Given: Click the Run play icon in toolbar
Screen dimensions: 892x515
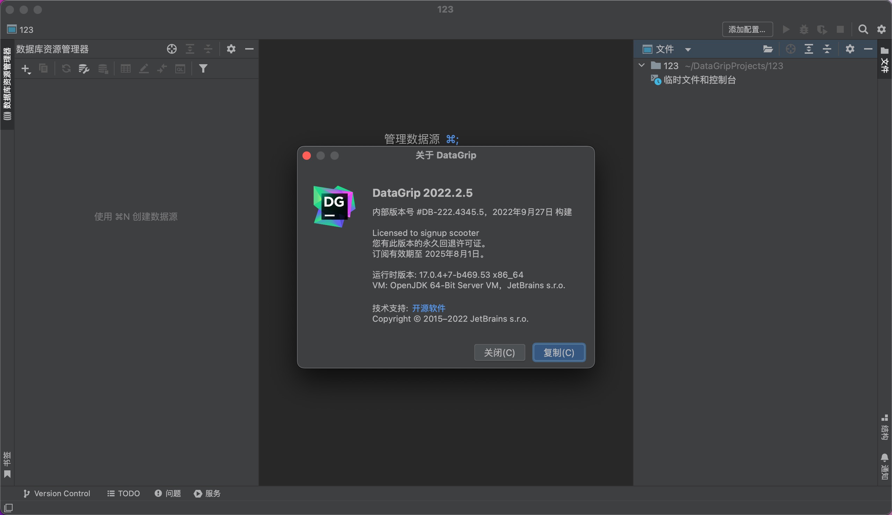Looking at the screenshot, I should pos(786,29).
